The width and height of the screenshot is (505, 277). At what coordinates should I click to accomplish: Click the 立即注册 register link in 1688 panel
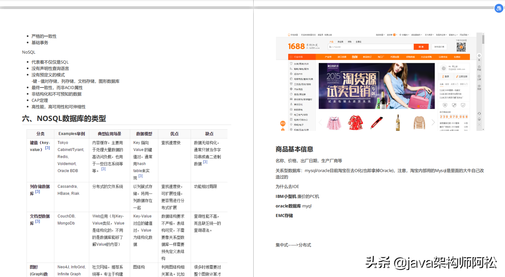462,77
